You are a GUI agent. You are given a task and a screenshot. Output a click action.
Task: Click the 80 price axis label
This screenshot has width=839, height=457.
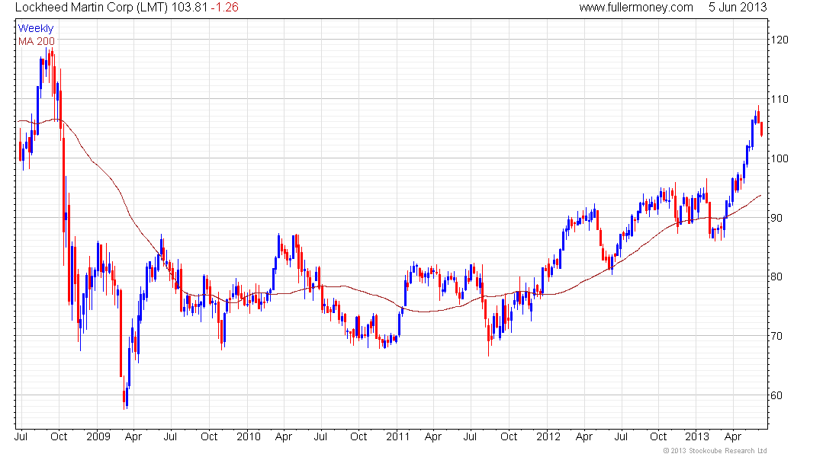[x=776, y=277]
